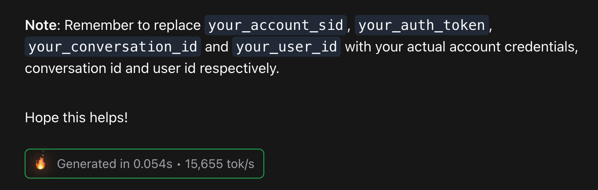The image size is (598, 190).
Task: Select the your_user_id code chip
Action: click(x=287, y=47)
